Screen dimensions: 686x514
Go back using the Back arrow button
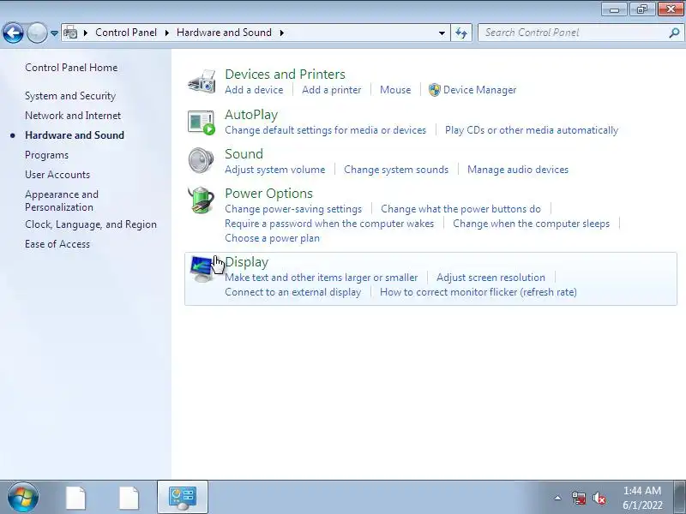pos(13,33)
